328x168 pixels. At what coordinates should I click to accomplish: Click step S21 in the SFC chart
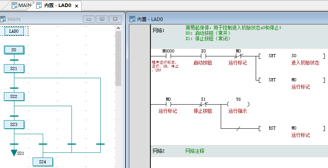point(14,68)
